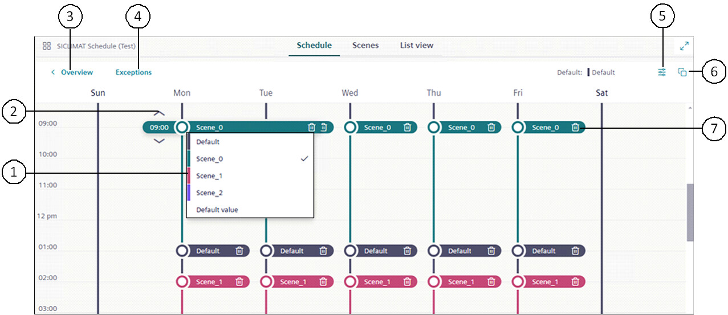
Task: Delete the Thursday Scene_1 entry
Action: (x=491, y=281)
